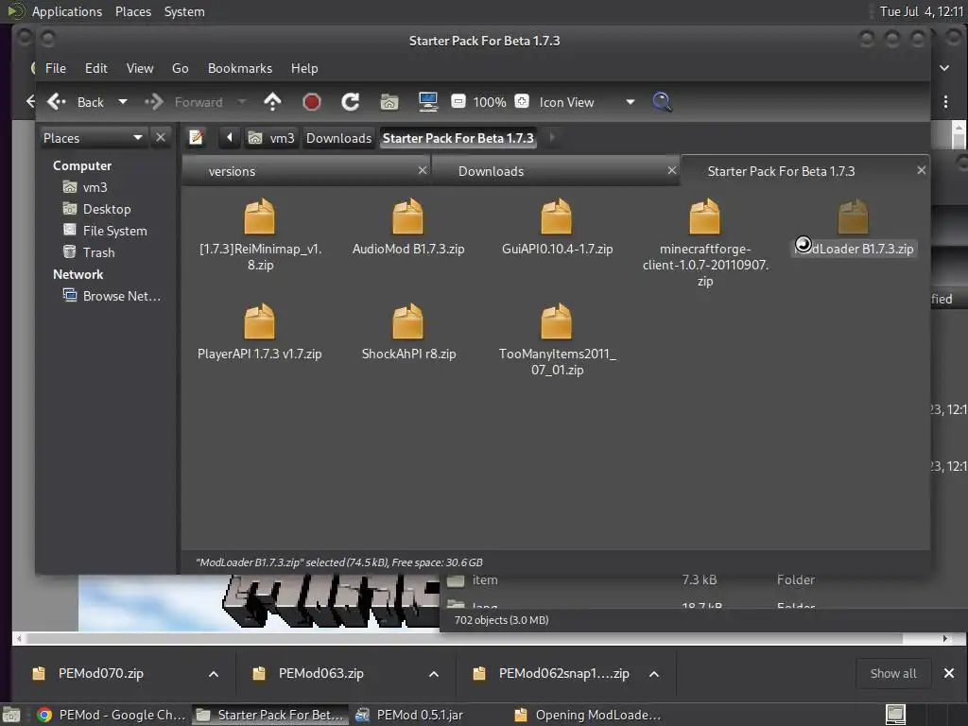The width and height of the screenshot is (968, 726).
Task: Open Browse Network in the sidebar
Action: [121, 296]
